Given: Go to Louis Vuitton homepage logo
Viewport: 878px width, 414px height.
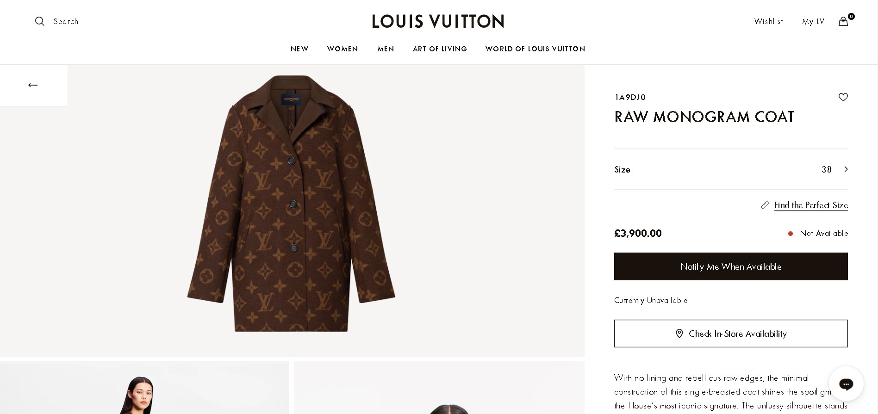Looking at the screenshot, I should [x=438, y=21].
